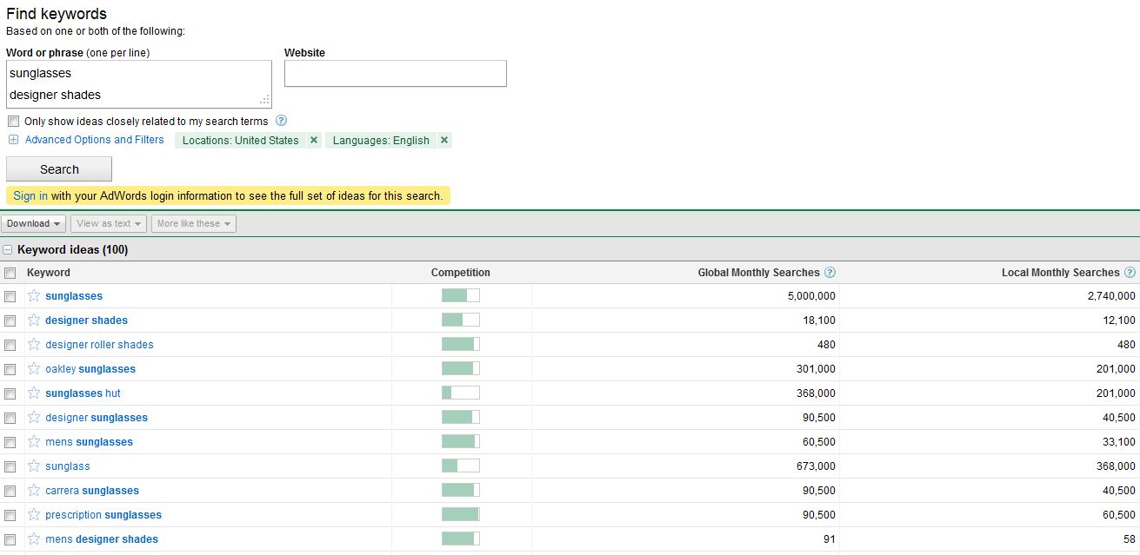Star the 'sunglasses' keyword

34,296
